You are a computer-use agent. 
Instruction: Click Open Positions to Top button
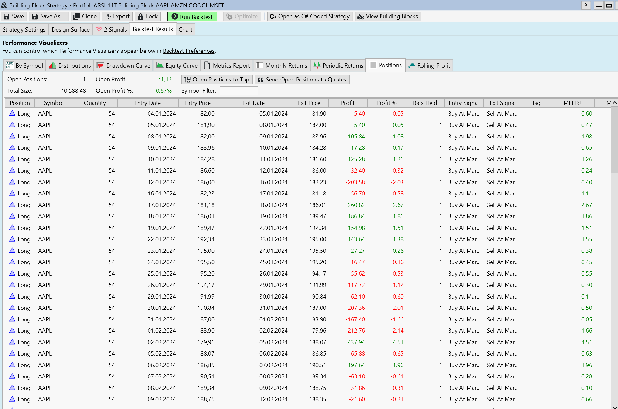tap(217, 80)
